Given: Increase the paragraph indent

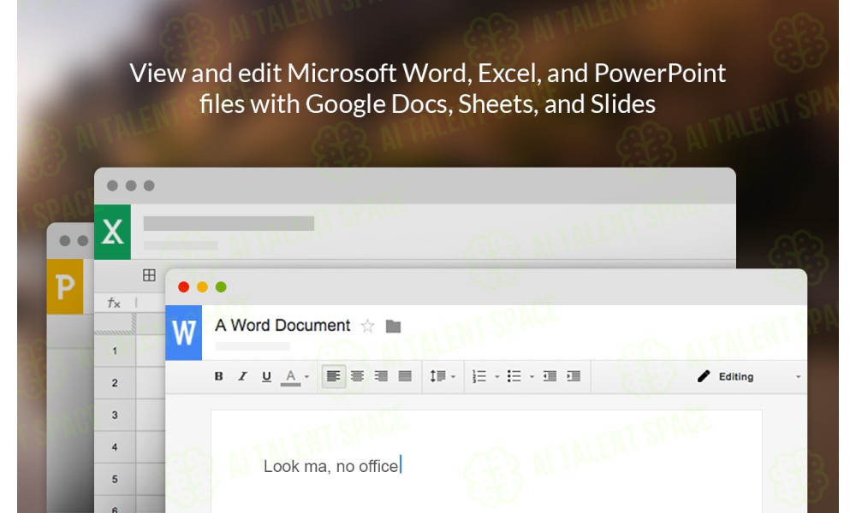Looking at the screenshot, I should (574, 376).
